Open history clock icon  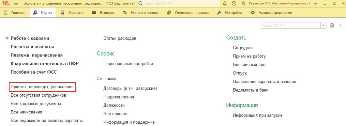click(x=234, y=3)
